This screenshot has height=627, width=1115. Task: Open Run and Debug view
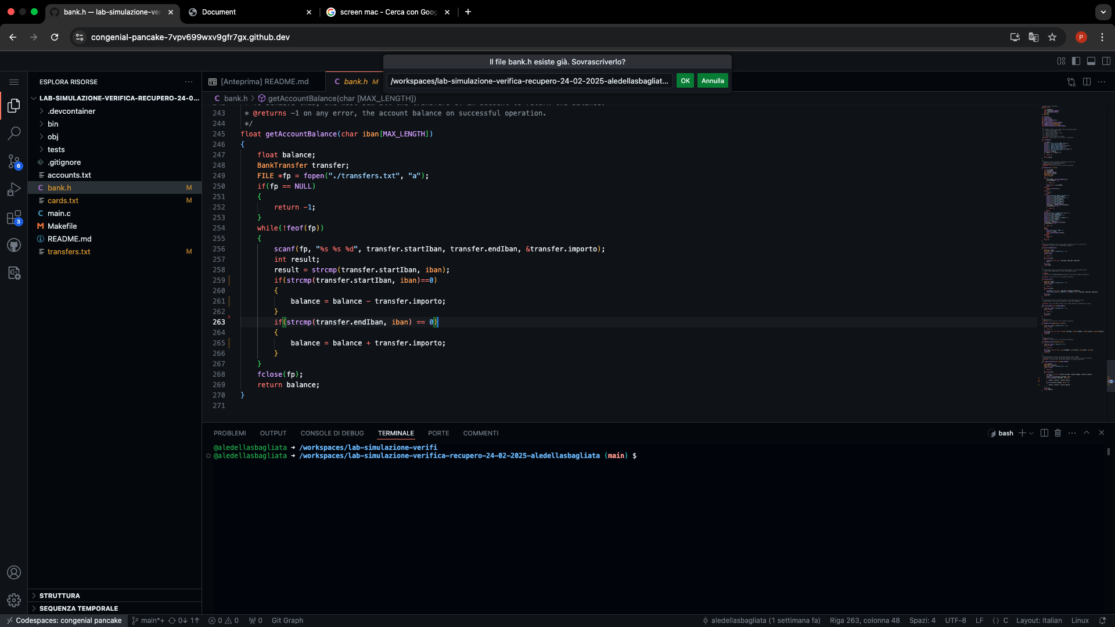14,189
